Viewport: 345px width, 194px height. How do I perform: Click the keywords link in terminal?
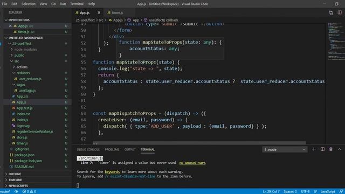pos(112,172)
